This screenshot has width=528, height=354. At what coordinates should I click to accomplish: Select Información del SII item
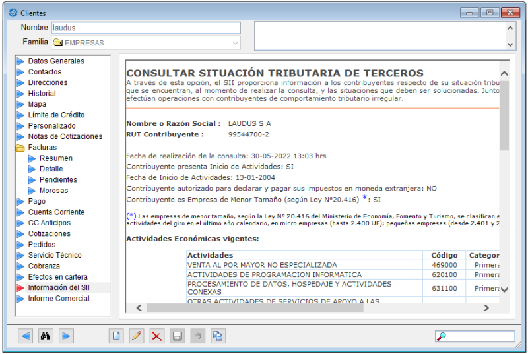point(59,288)
